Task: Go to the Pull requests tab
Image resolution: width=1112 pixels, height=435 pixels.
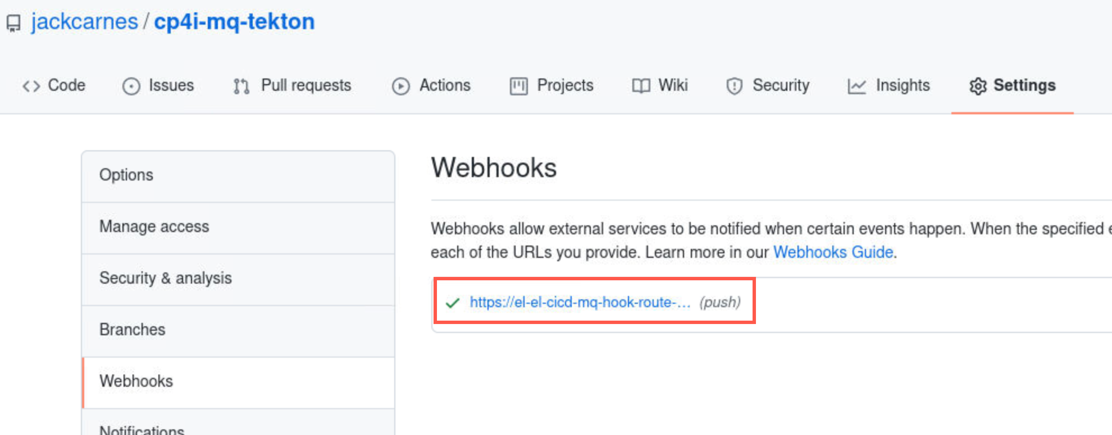Action: [293, 85]
